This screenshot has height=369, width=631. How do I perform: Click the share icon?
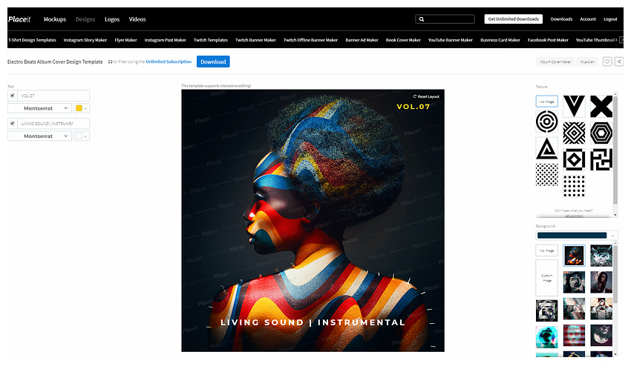click(619, 61)
